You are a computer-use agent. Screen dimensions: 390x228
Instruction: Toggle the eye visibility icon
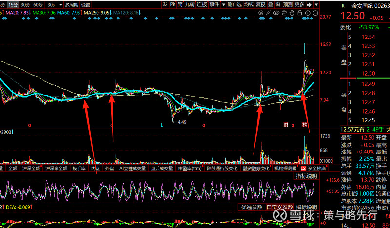click(x=276, y=13)
